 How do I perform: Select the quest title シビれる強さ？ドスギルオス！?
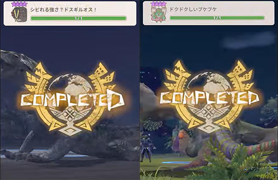point(63,10)
